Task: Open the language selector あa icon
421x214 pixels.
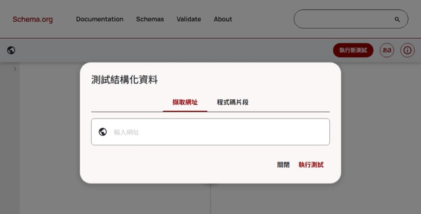Action: pyautogui.click(x=386, y=50)
